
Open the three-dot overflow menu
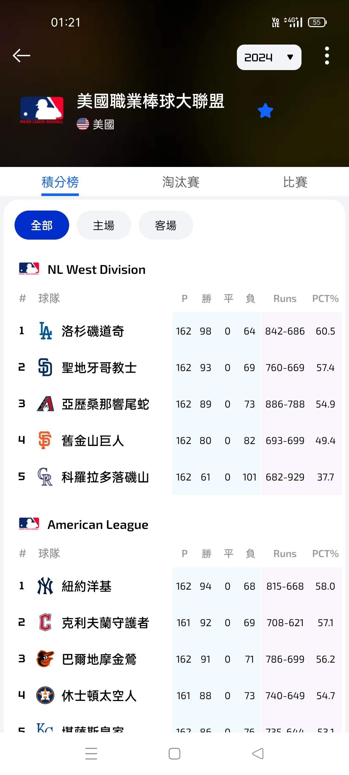[x=327, y=56]
